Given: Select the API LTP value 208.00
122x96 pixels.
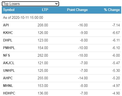Looking at the screenshot, I should coord(43,25).
